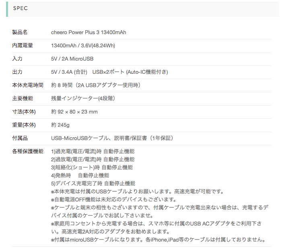Click note ※付属はmicroUSBケーブルになります
Viewport: 282px width, 250px height.
158,240
